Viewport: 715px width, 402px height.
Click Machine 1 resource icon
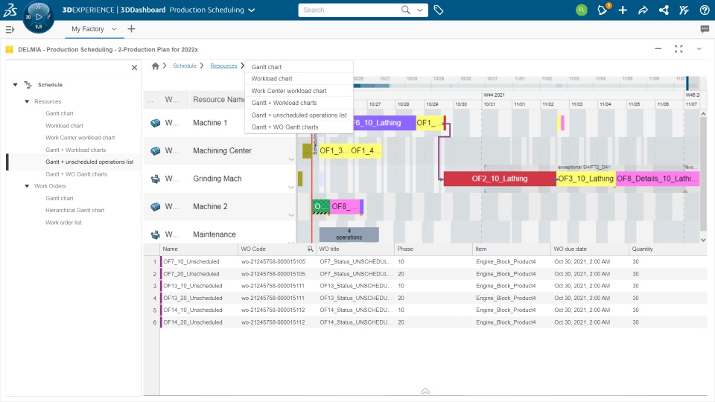click(x=156, y=123)
